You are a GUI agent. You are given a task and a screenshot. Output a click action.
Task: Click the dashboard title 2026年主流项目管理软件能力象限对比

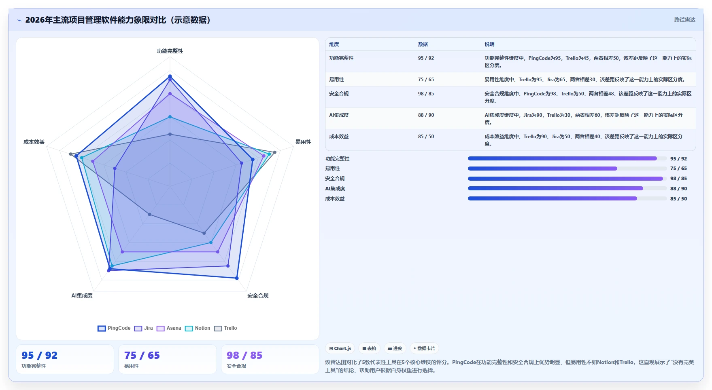point(118,20)
